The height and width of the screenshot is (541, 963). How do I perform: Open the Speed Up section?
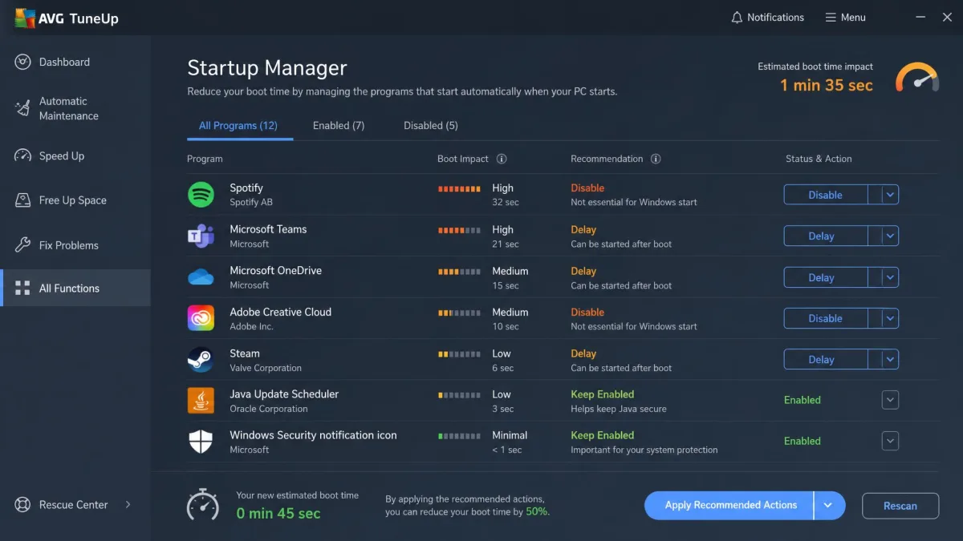[x=75, y=156]
